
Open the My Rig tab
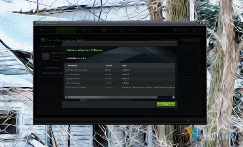87,30
